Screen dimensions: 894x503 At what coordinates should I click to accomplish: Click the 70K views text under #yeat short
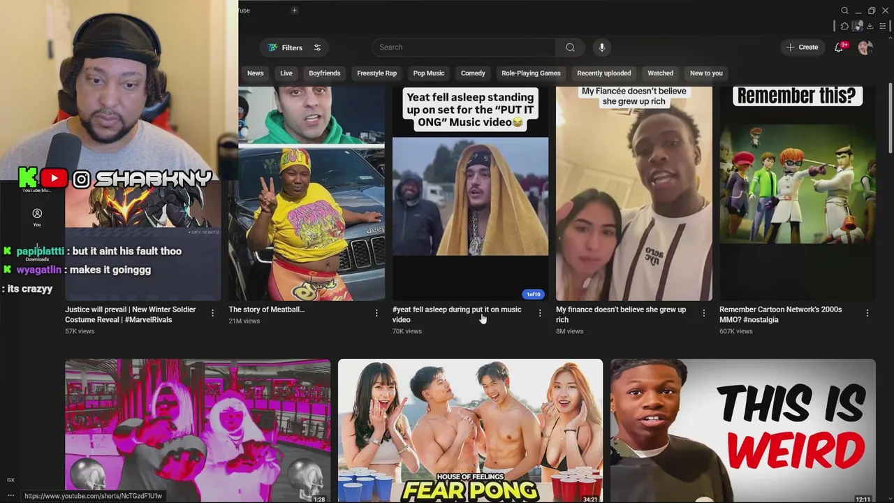(x=407, y=331)
